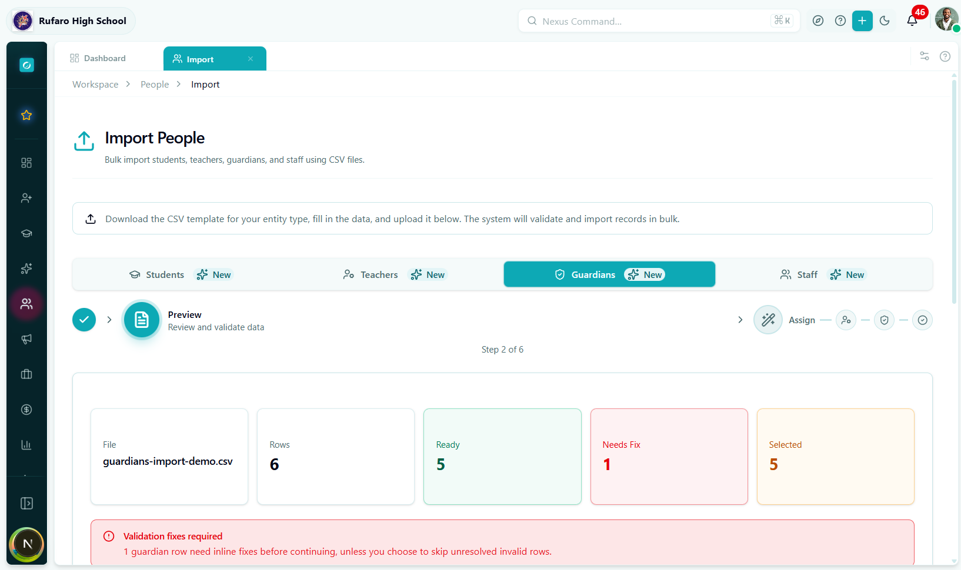961x570 pixels.
Task: Click the Validation fixes required alert icon
Action: [109, 536]
